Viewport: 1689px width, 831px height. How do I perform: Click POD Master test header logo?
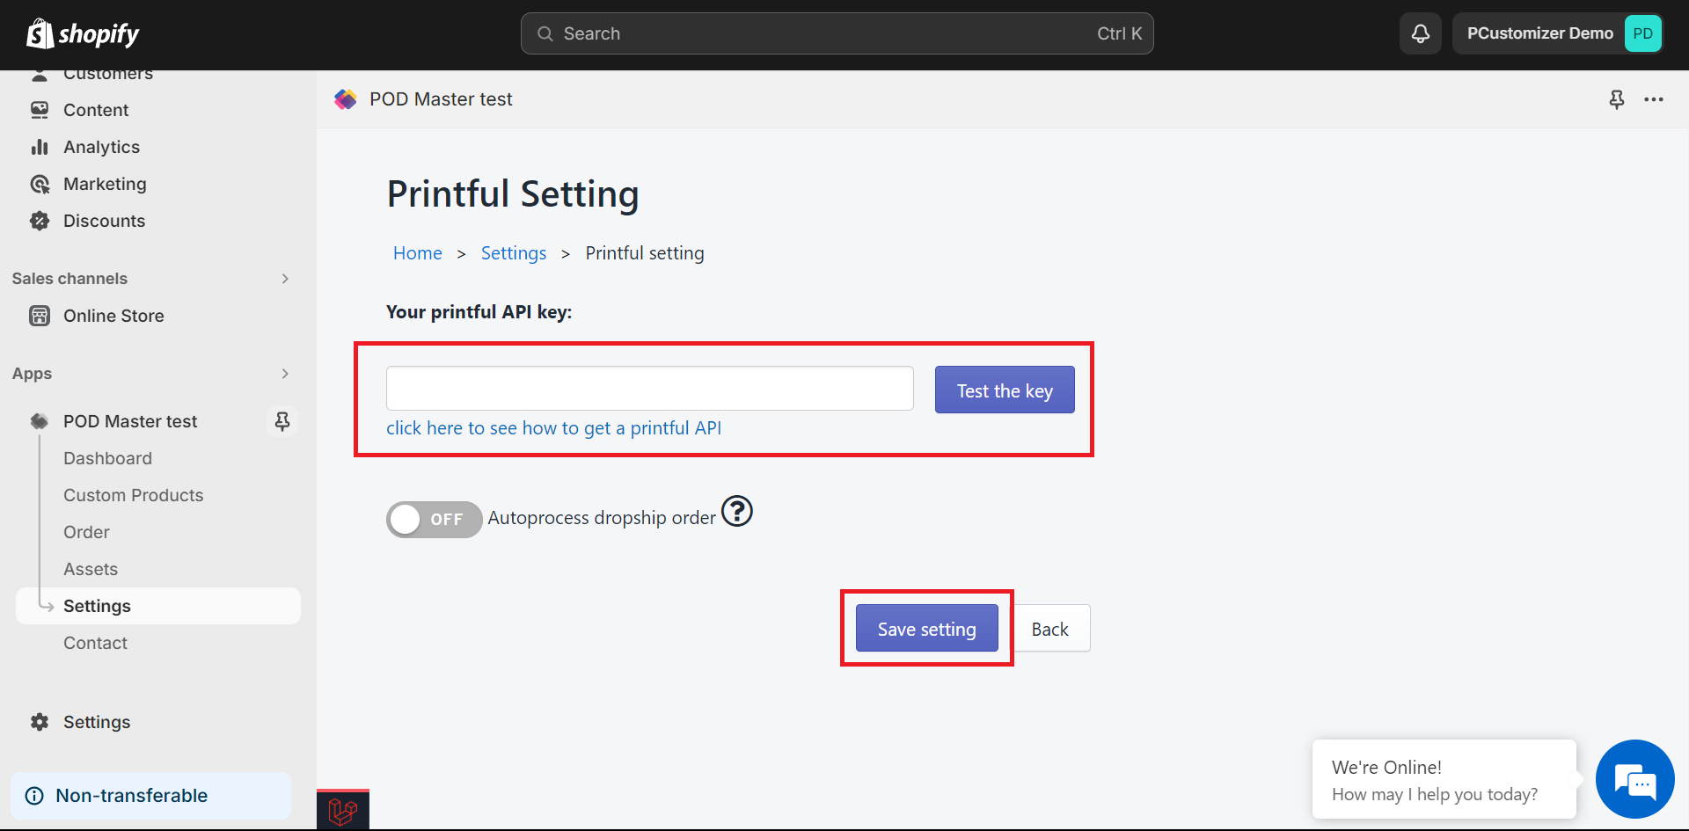coord(346,99)
